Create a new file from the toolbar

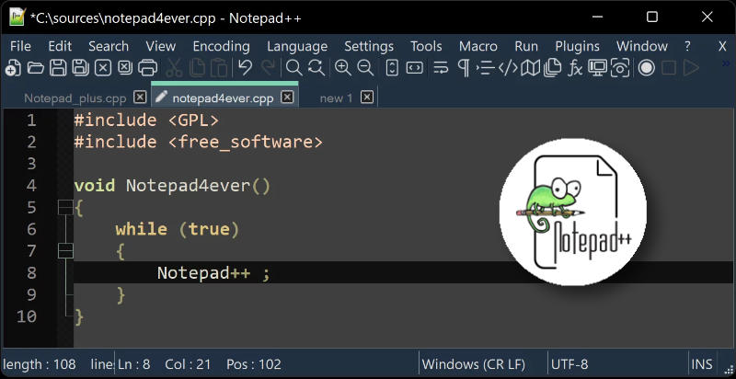pyautogui.click(x=13, y=68)
